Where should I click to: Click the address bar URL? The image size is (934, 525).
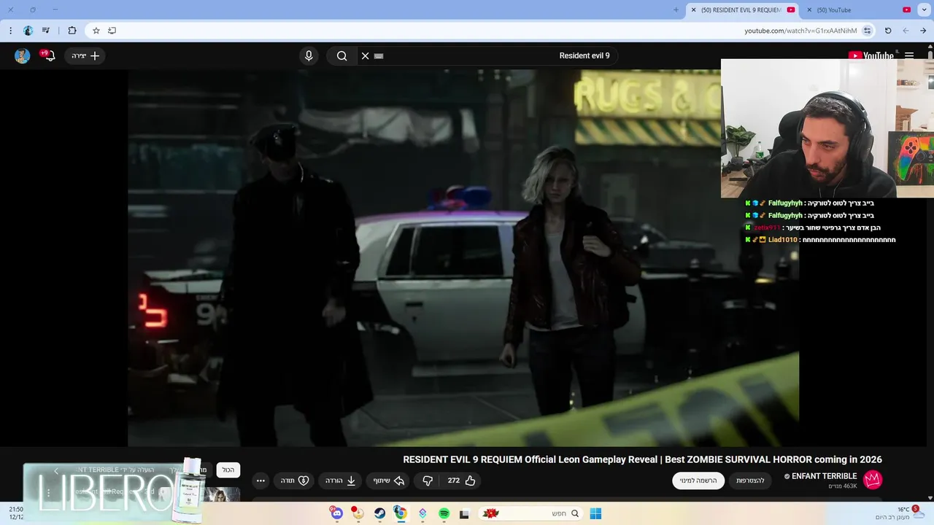tap(800, 31)
